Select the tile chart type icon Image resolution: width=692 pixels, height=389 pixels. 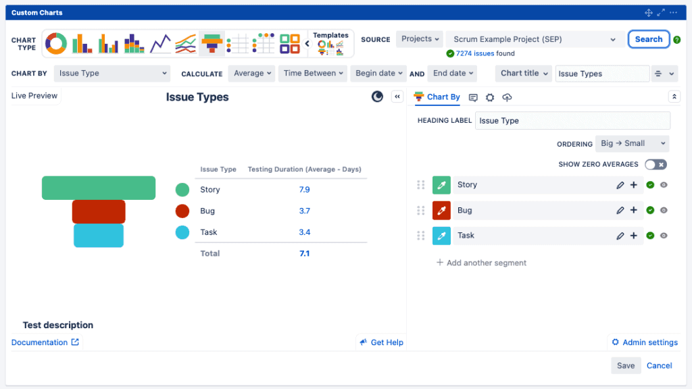[290, 44]
